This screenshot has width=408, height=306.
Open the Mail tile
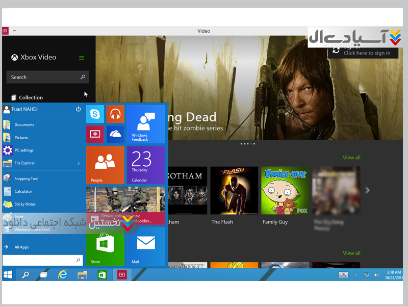tap(146, 246)
